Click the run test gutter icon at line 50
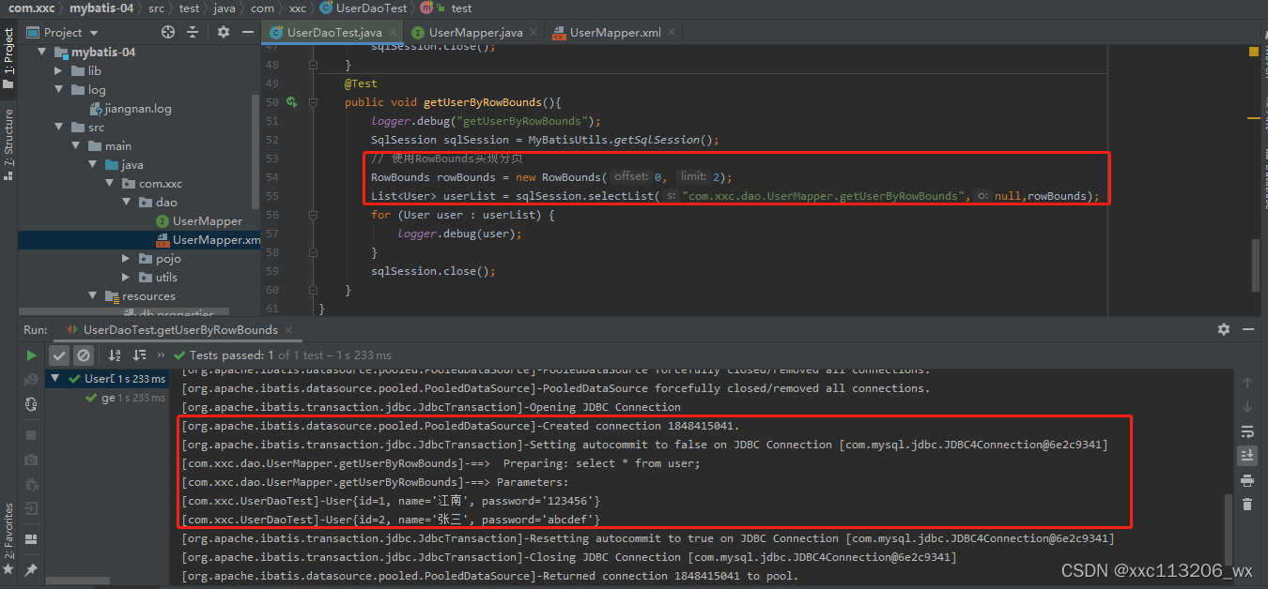 pyautogui.click(x=292, y=102)
